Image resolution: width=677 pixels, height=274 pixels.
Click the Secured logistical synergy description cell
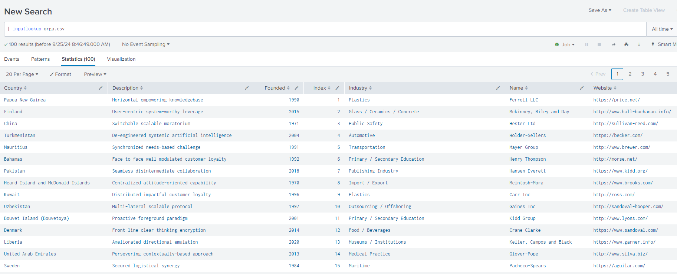146,266
